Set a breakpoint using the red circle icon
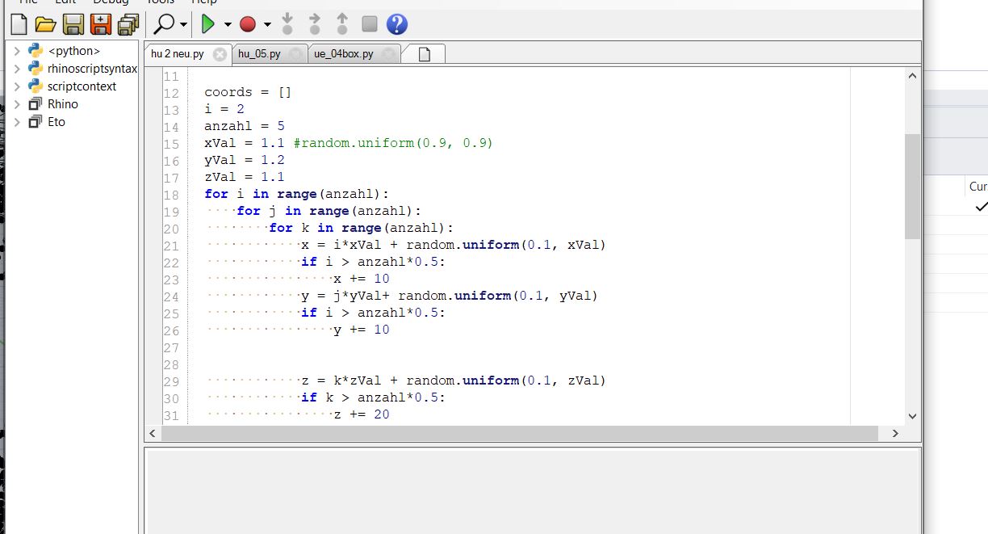The image size is (988, 534). (249, 24)
